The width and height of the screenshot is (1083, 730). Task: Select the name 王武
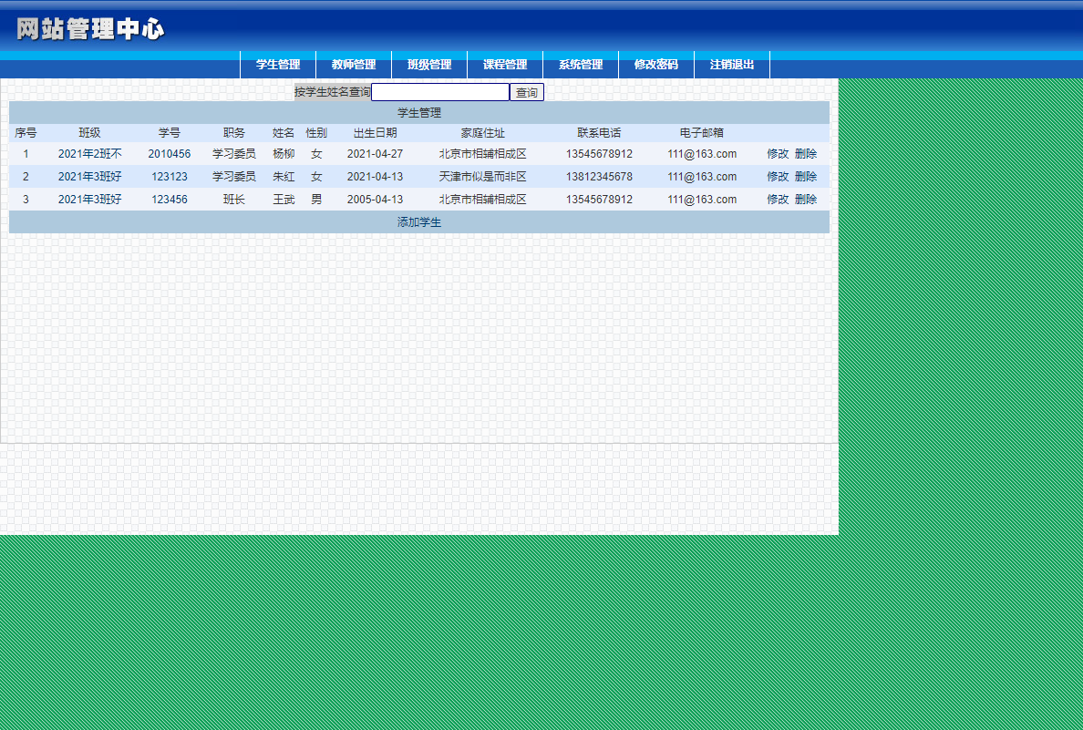point(284,199)
